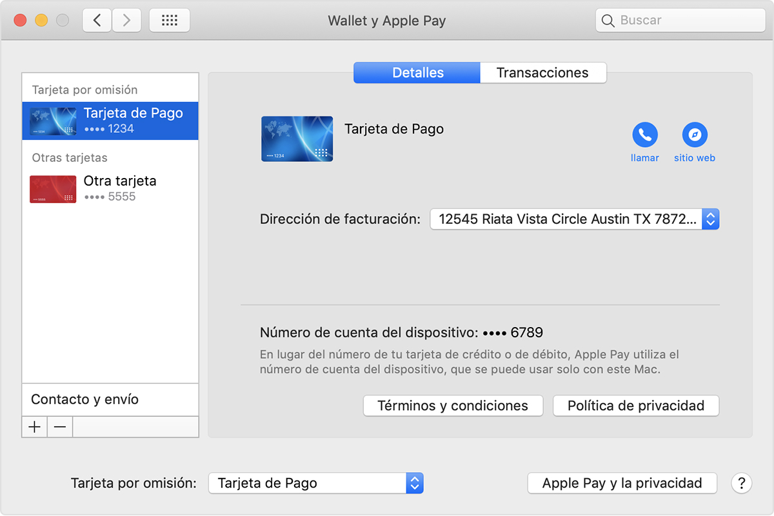Remove card with the minus button

pos(59,427)
